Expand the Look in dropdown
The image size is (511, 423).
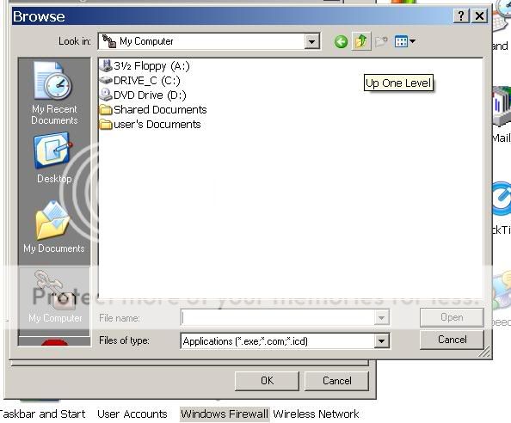[312, 41]
